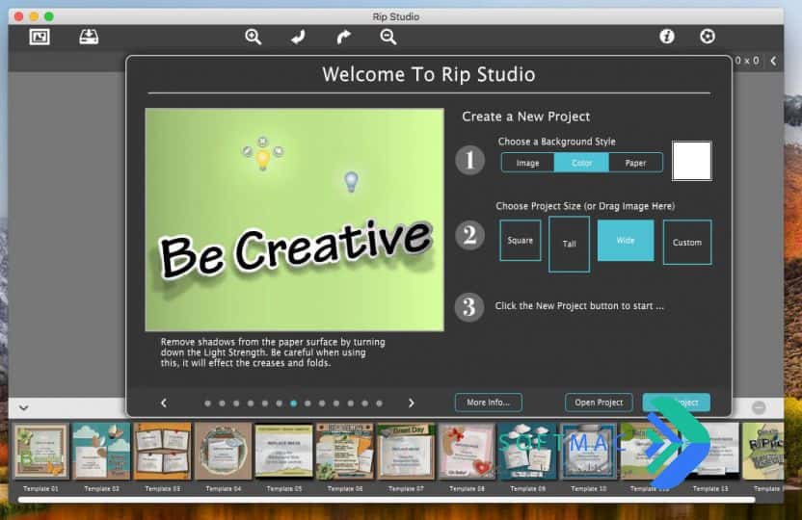Viewport: 802px width, 520px height.
Task: Jump to the last tip page dot
Action: tap(379, 403)
